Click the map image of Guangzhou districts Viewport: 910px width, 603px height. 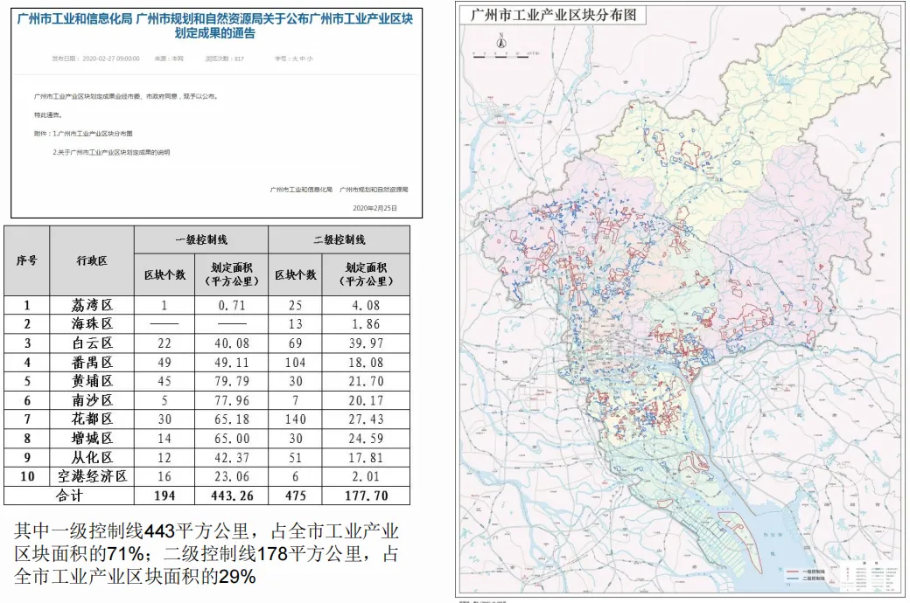(x=681, y=299)
